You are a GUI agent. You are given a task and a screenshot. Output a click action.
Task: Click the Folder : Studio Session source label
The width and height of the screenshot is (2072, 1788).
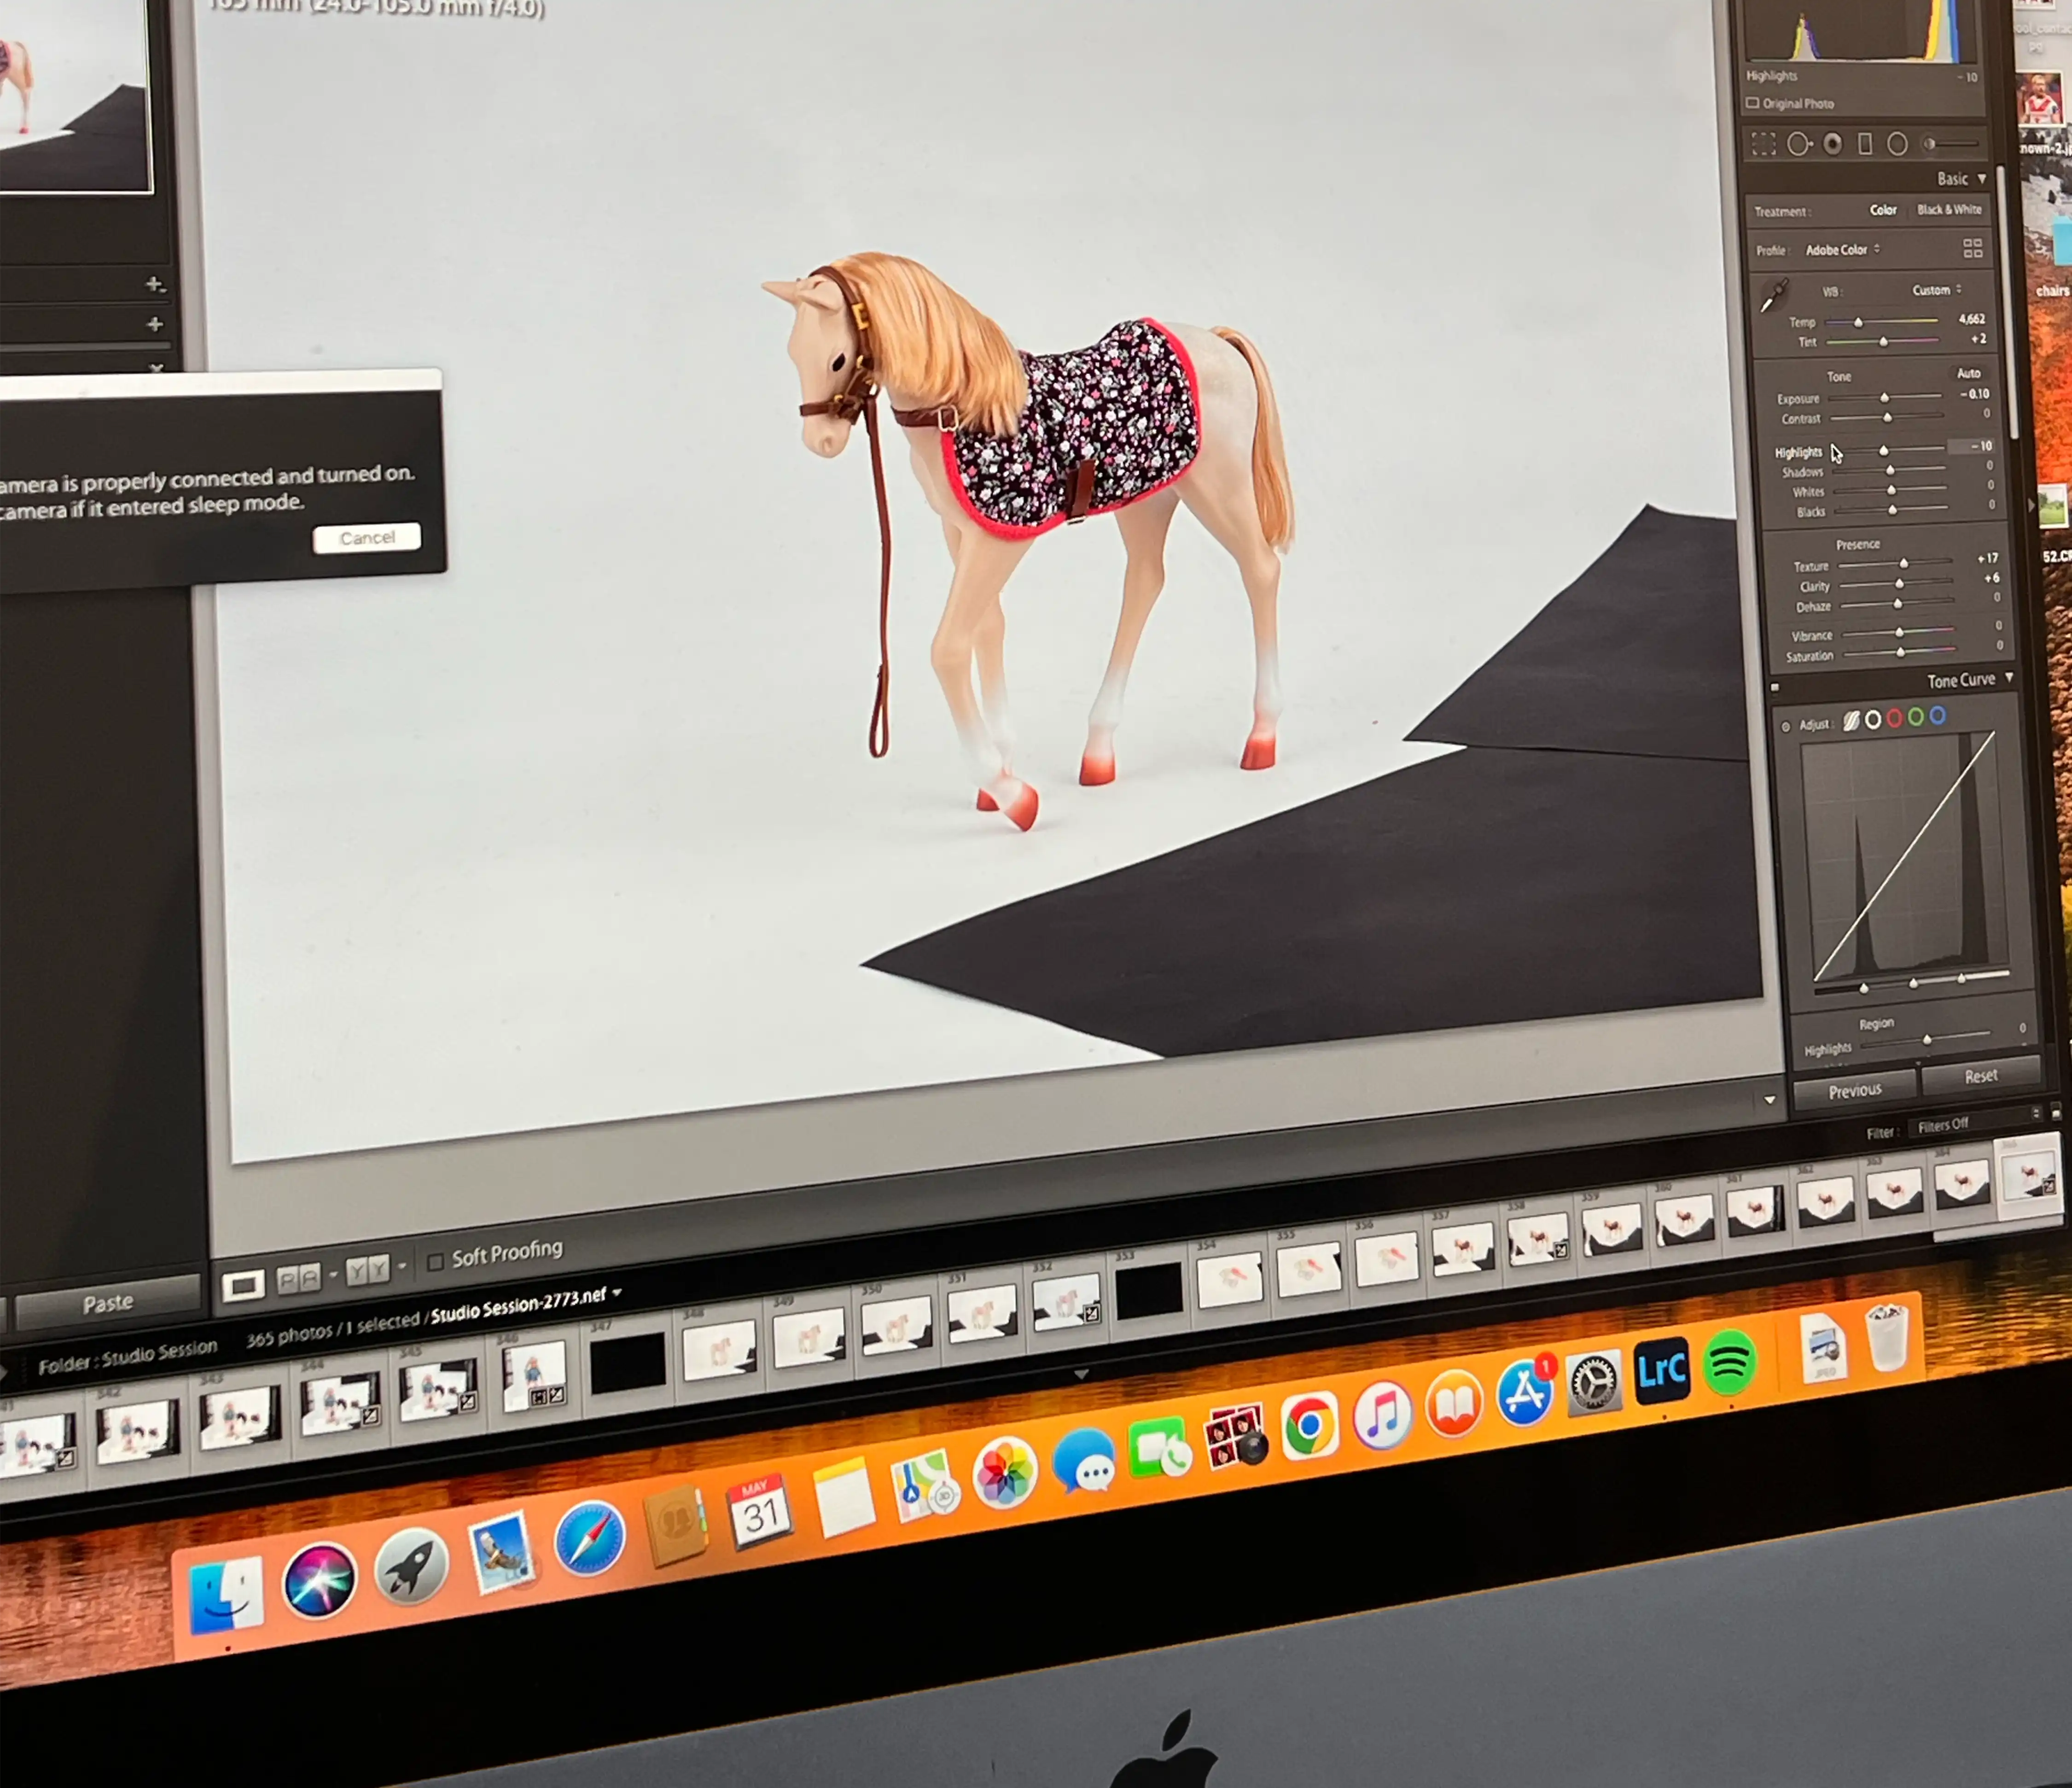point(128,1356)
